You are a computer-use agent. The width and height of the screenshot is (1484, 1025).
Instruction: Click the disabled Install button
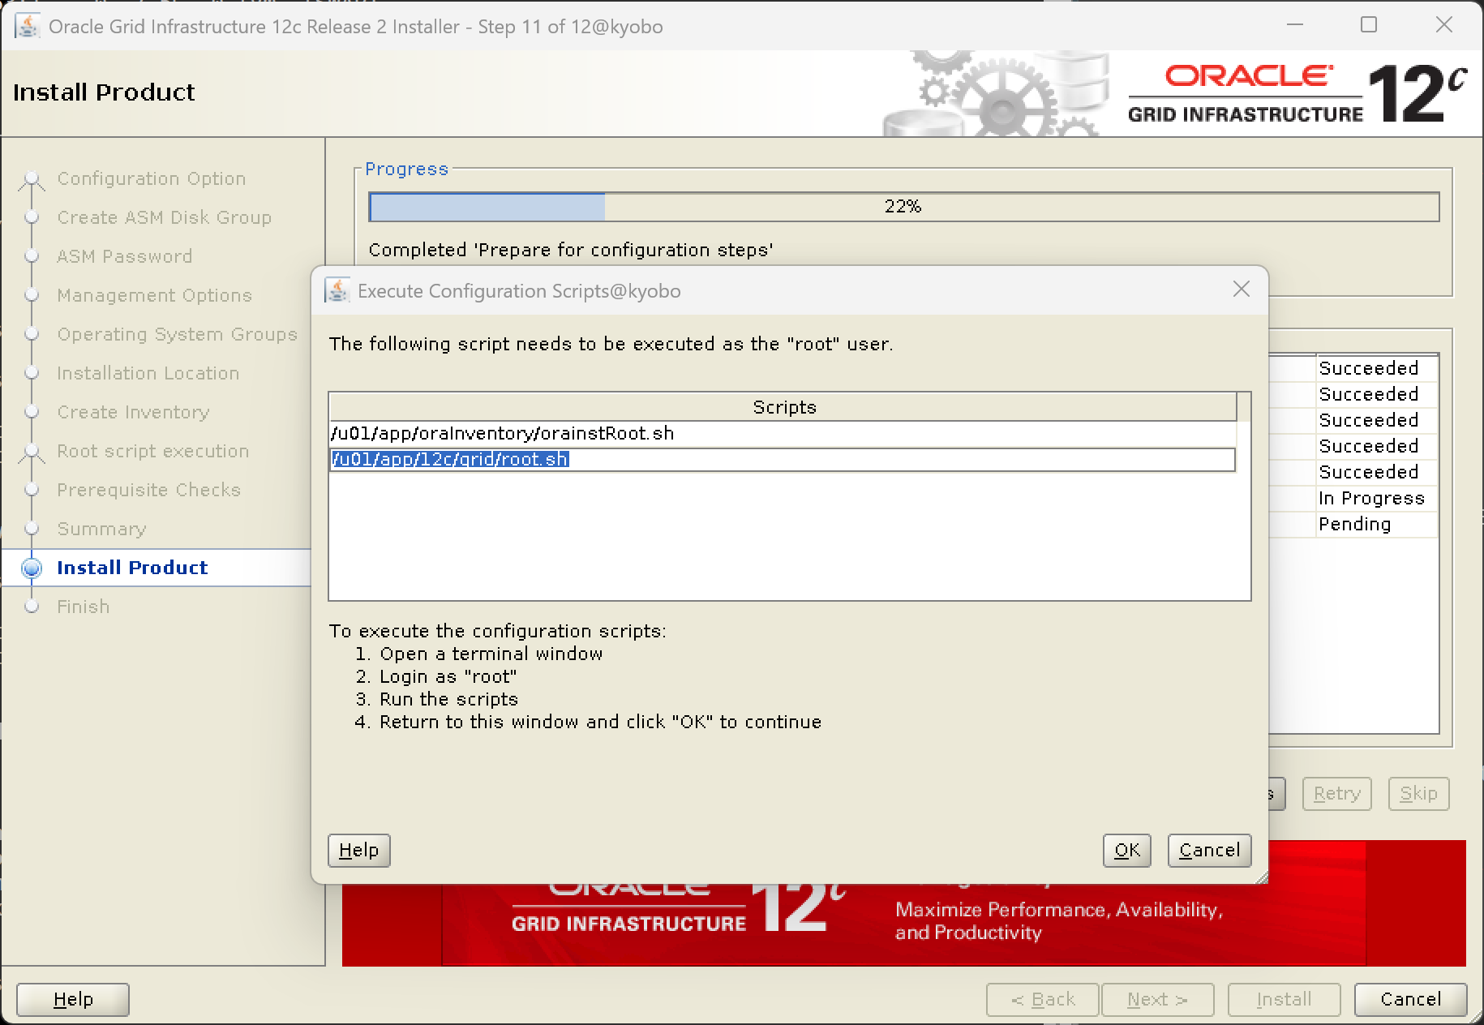[1284, 999]
